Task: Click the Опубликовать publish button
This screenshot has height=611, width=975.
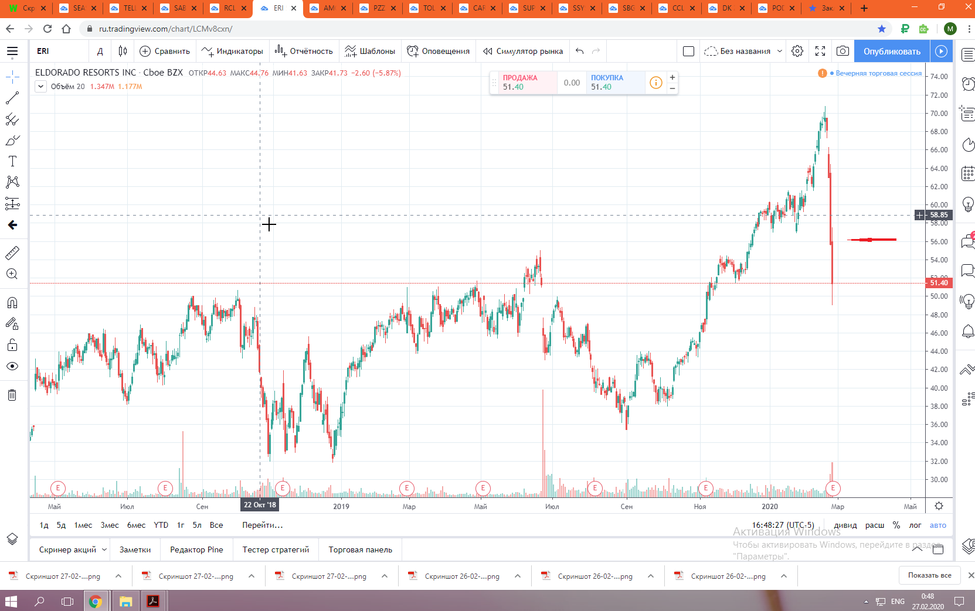Action: tap(892, 52)
